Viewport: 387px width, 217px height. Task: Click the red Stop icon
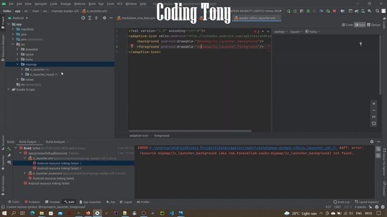(334, 11)
